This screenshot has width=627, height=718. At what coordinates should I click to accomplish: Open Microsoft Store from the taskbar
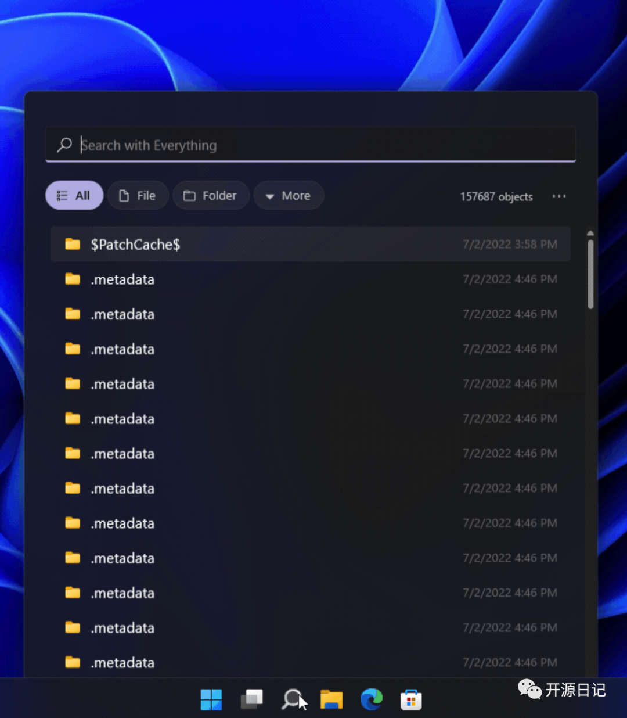tap(411, 699)
